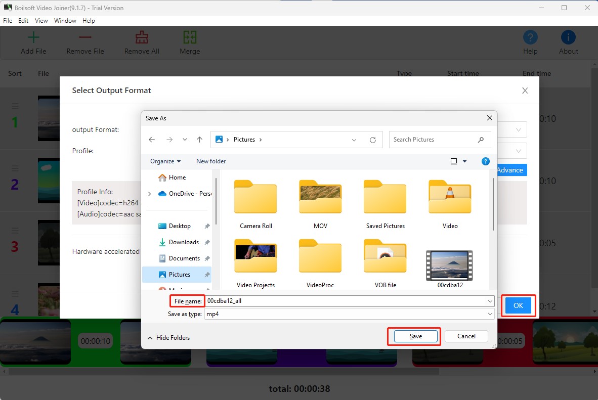598x400 pixels.
Task: Close the Select Output Format dialog
Action: pyautogui.click(x=525, y=91)
